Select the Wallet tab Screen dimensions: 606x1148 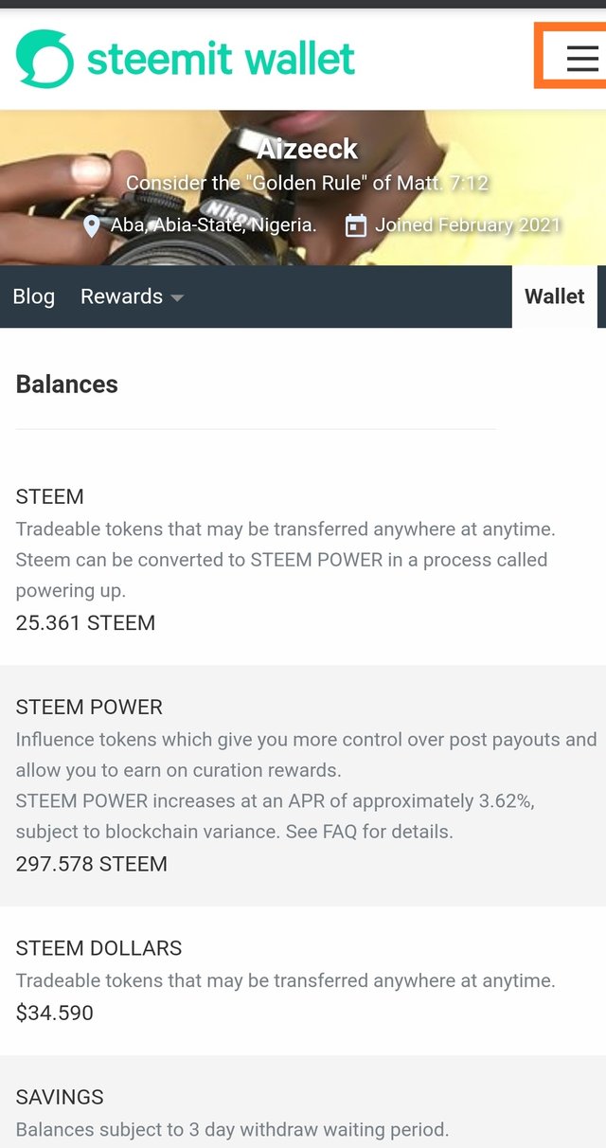[x=554, y=296]
